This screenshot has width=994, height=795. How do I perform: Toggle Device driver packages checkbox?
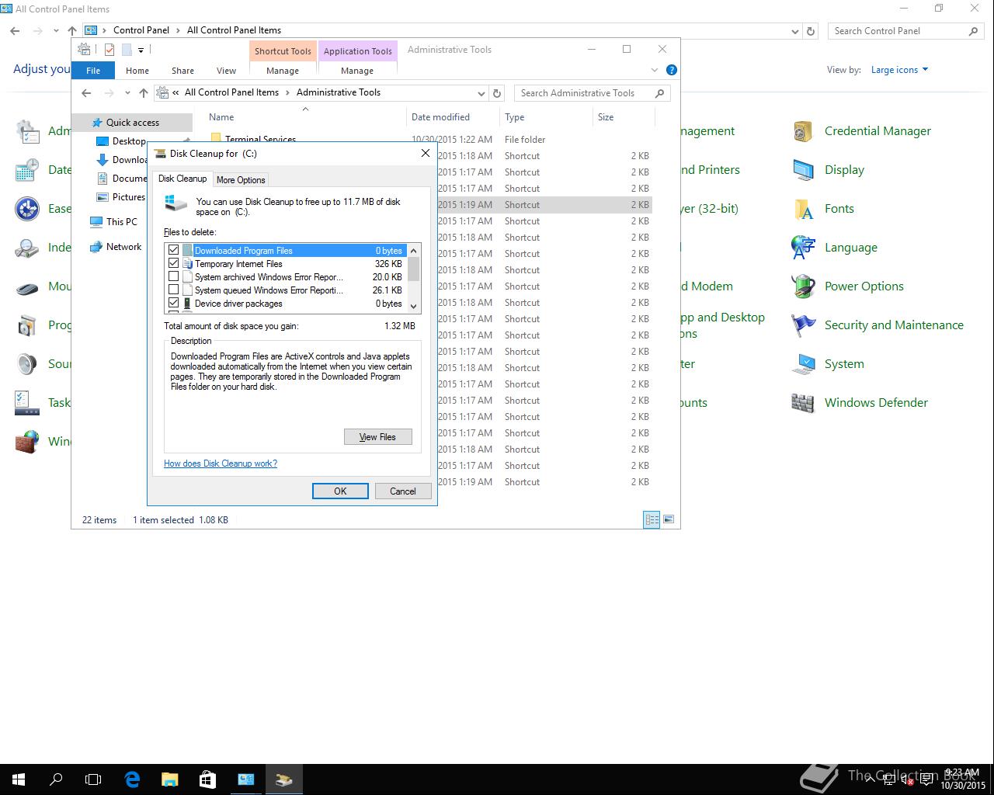[x=173, y=303]
